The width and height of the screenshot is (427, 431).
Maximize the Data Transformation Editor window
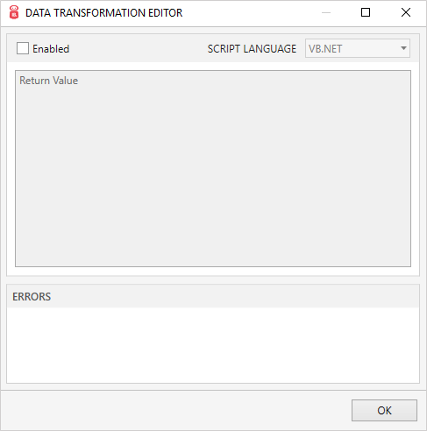[x=366, y=12]
